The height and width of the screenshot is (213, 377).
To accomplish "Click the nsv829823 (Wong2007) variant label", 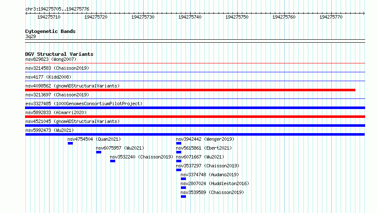I will pos(51,59).
